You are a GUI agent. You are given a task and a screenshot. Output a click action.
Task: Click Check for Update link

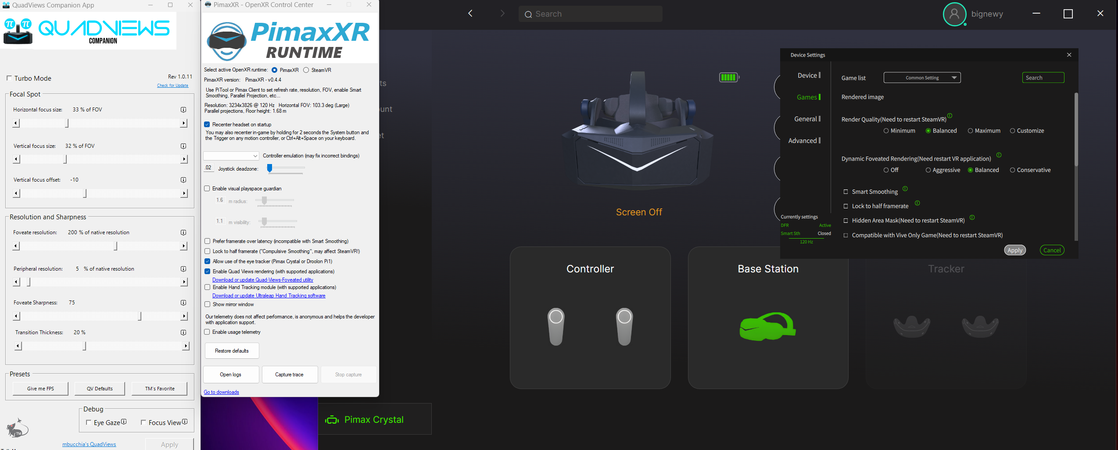tap(172, 86)
